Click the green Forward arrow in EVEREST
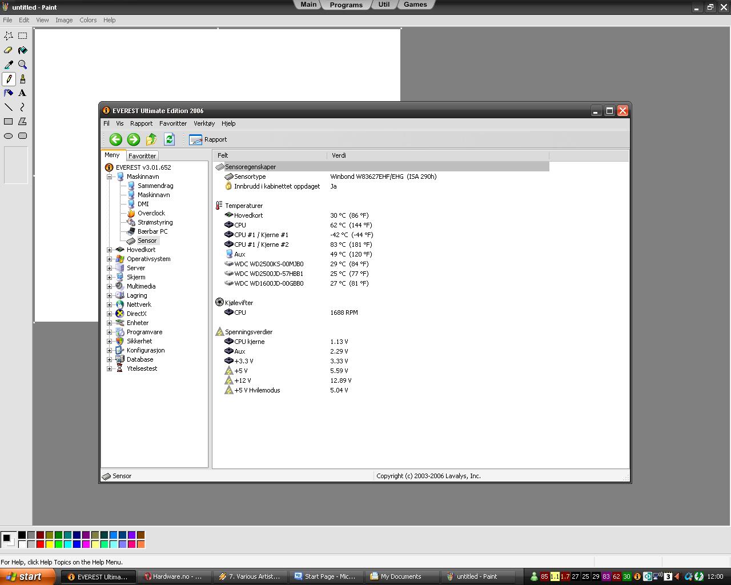Screen dimensions: 731x585 (x=134, y=139)
